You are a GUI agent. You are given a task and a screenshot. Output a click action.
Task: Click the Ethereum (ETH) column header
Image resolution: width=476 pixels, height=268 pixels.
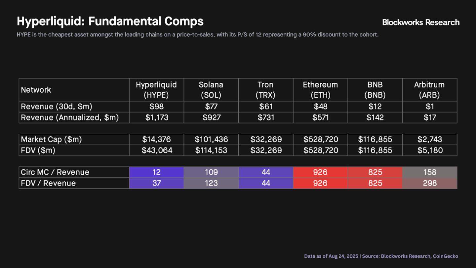point(320,90)
